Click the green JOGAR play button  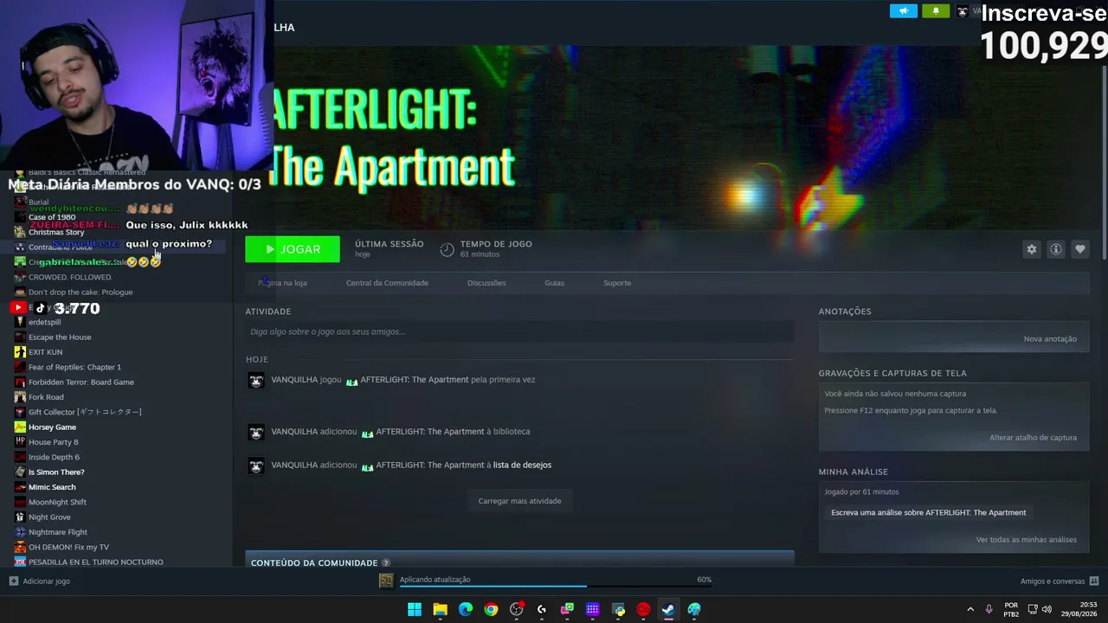tap(293, 249)
